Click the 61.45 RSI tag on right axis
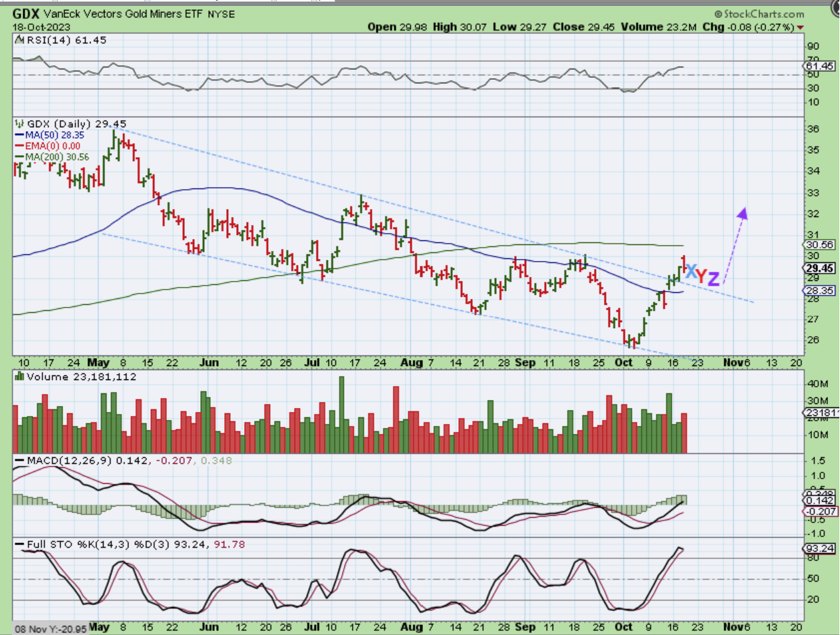 (x=819, y=66)
